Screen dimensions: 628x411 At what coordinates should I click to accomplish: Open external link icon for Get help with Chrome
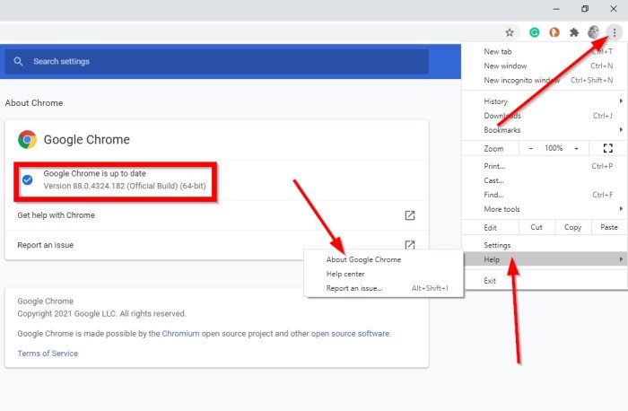click(x=410, y=215)
